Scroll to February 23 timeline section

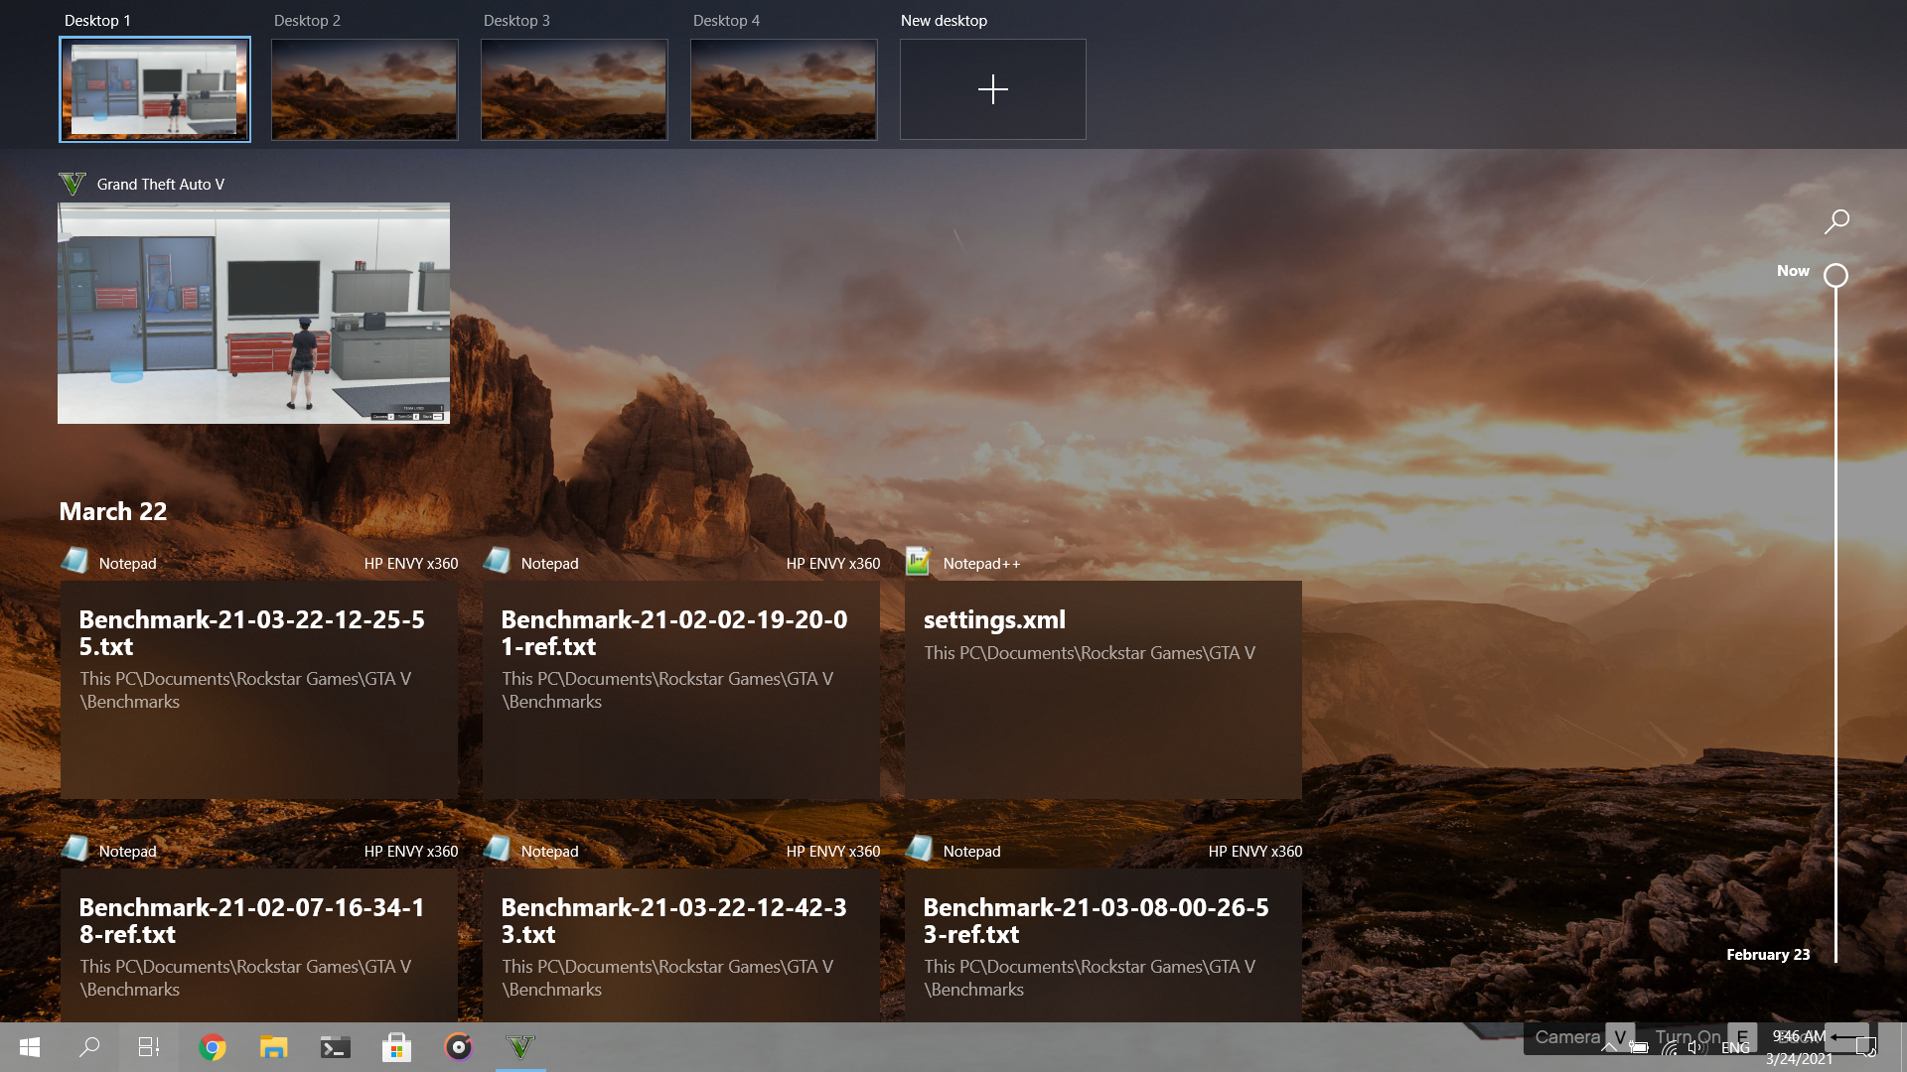coord(1770,953)
